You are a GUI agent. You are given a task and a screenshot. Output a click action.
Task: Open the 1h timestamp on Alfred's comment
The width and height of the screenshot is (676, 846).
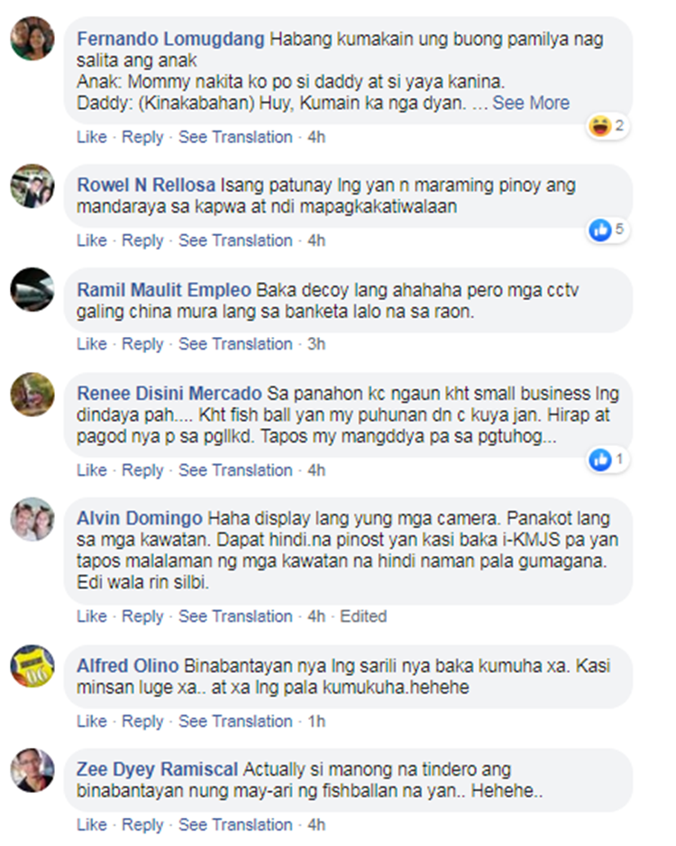(316, 721)
